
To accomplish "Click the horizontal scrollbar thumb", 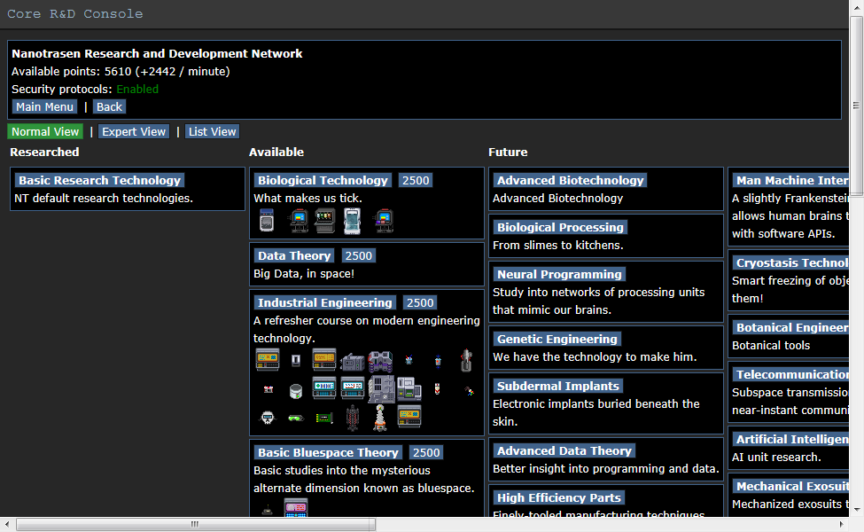I will [195, 524].
